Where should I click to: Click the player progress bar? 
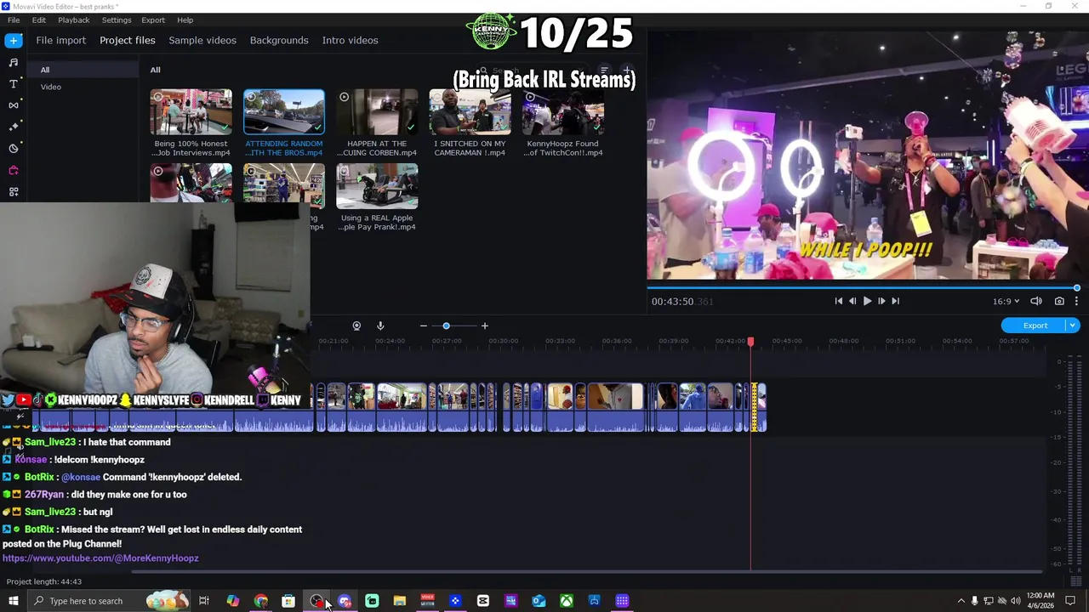coord(862,288)
